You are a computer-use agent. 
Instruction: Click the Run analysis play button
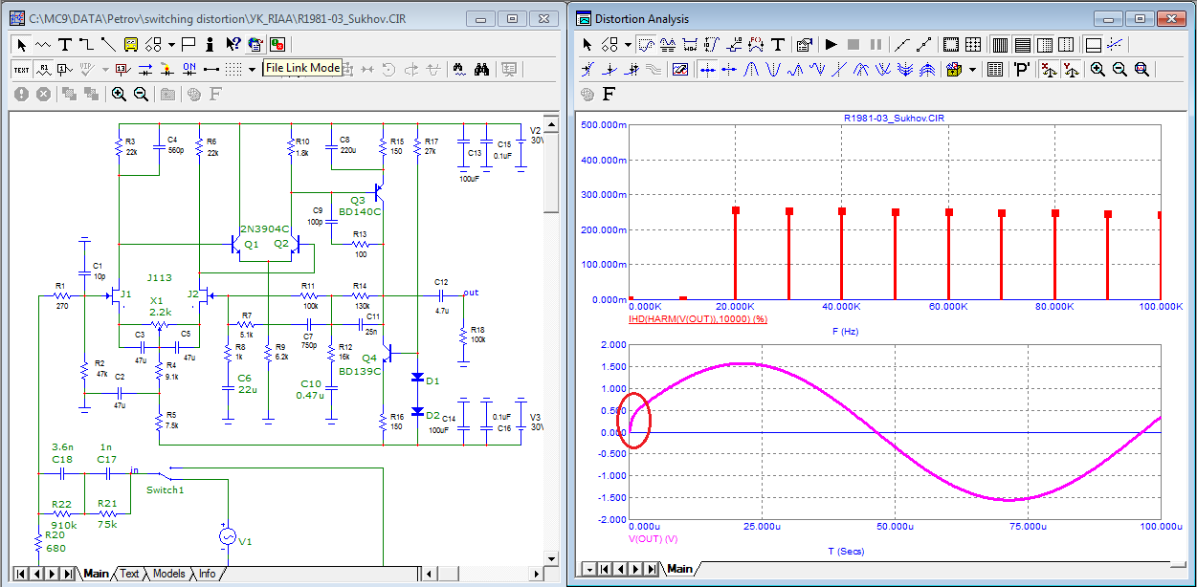pyautogui.click(x=831, y=44)
